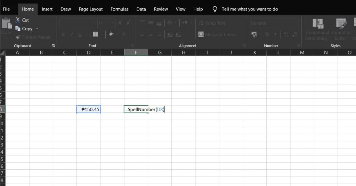The width and height of the screenshot is (356, 186).
Task: Select the Format Painter brush
Action: coord(18,37)
